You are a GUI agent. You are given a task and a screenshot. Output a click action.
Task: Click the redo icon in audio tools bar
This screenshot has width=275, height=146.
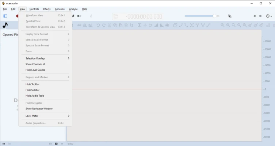(104, 25)
